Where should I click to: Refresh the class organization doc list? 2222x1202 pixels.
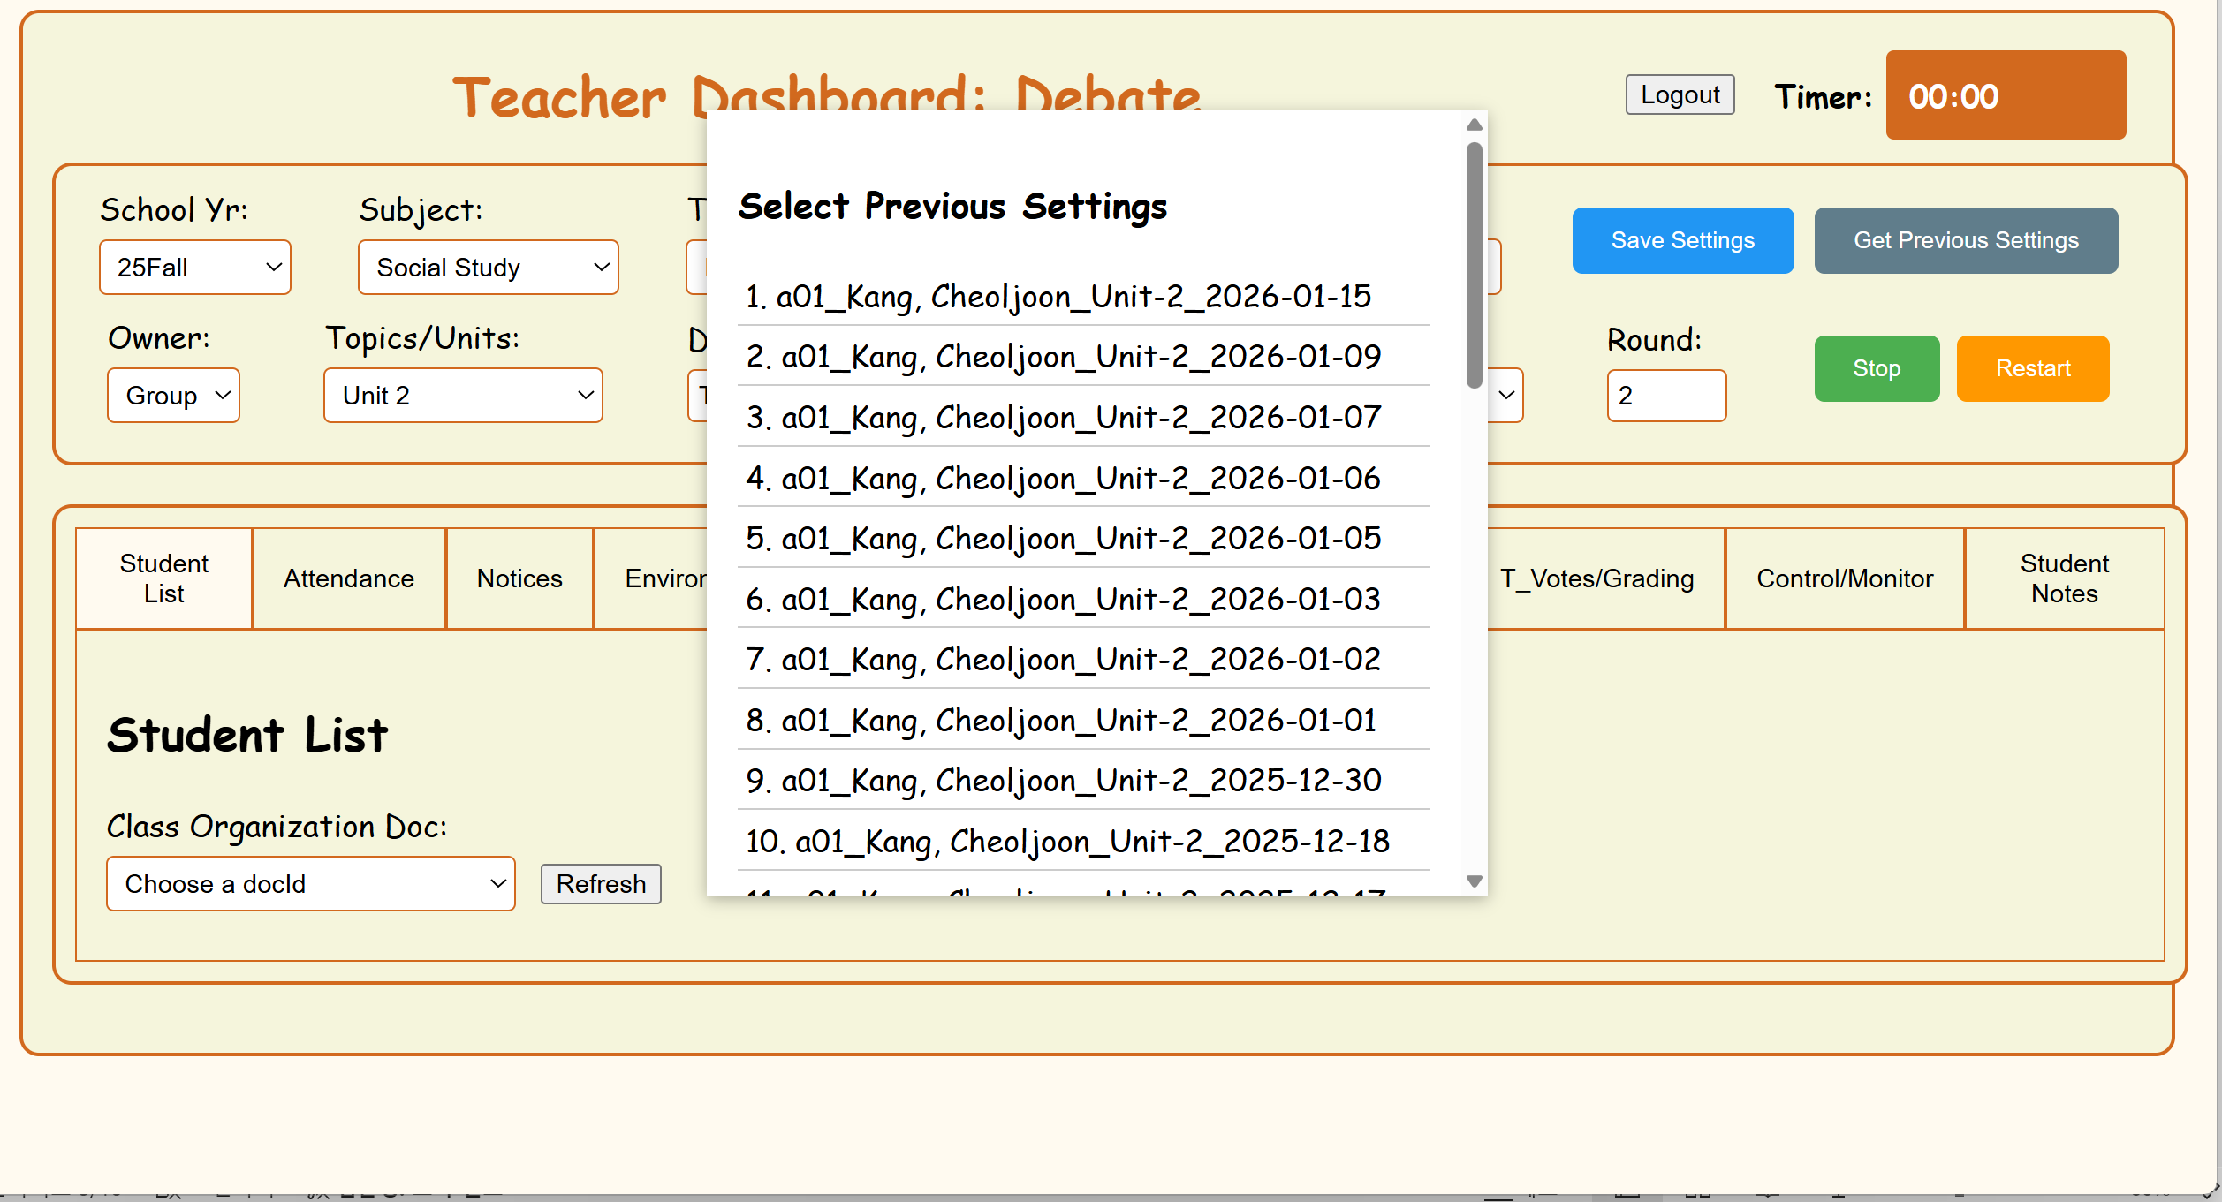pyautogui.click(x=601, y=883)
